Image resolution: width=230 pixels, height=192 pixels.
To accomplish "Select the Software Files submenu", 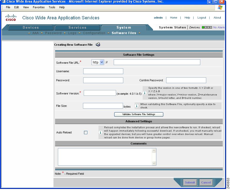I will pyautogui.click(x=124, y=33).
